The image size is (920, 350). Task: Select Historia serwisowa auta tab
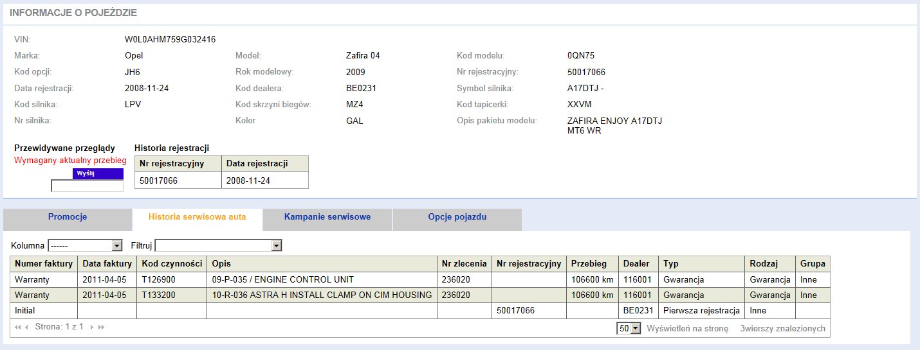[x=197, y=217]
